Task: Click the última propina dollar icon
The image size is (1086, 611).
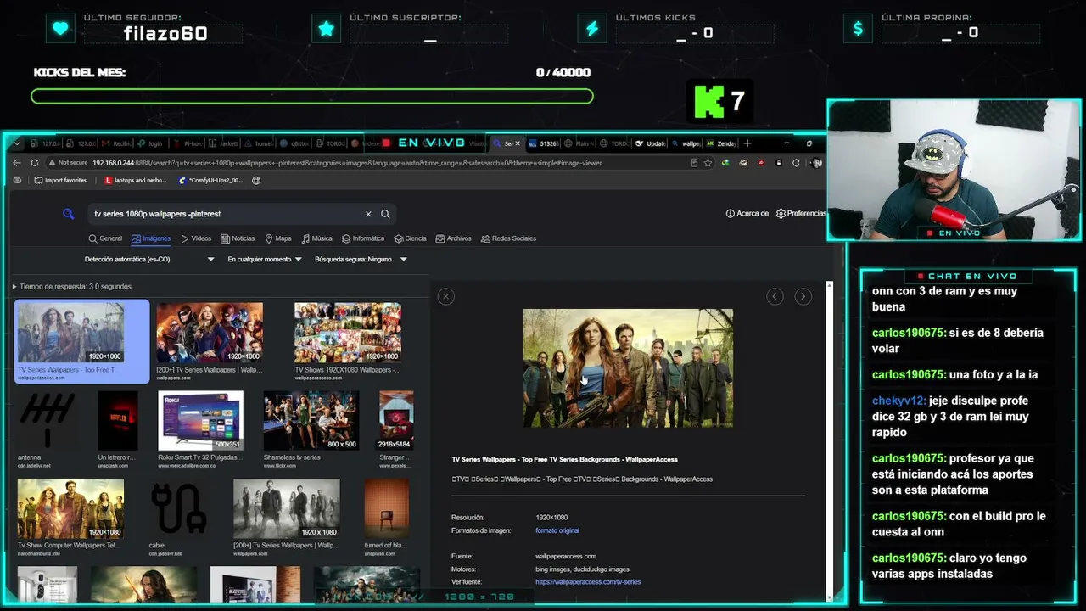Action: click(858, 28)
